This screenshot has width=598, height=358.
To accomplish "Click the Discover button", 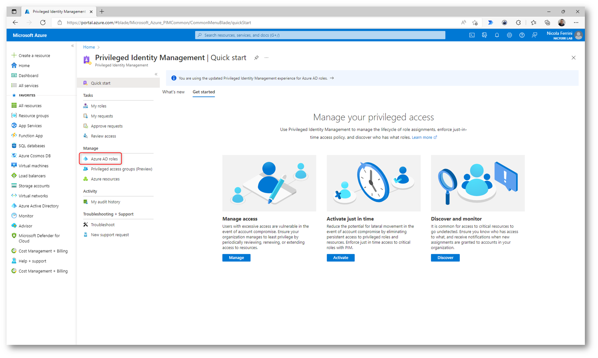I will click(x=445, y=258).
